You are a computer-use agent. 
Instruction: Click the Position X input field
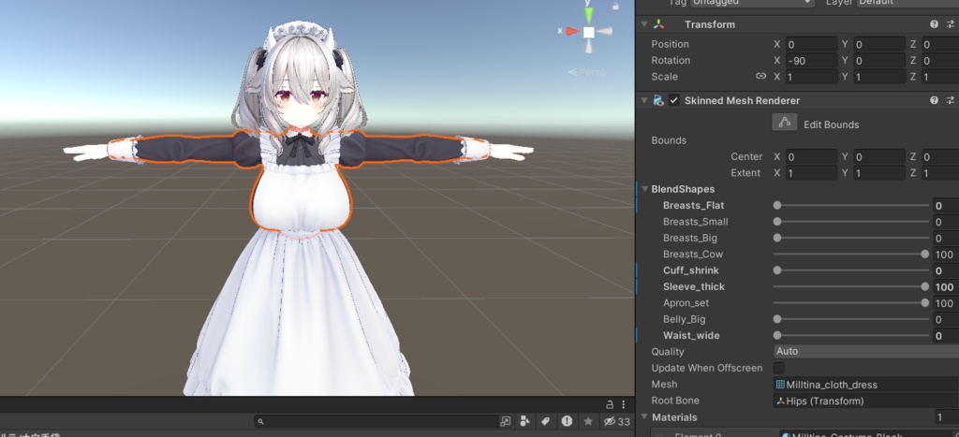click(x=812, y=44)
